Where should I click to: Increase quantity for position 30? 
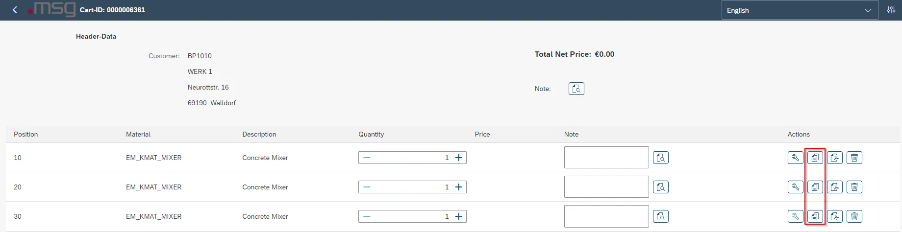458,216
